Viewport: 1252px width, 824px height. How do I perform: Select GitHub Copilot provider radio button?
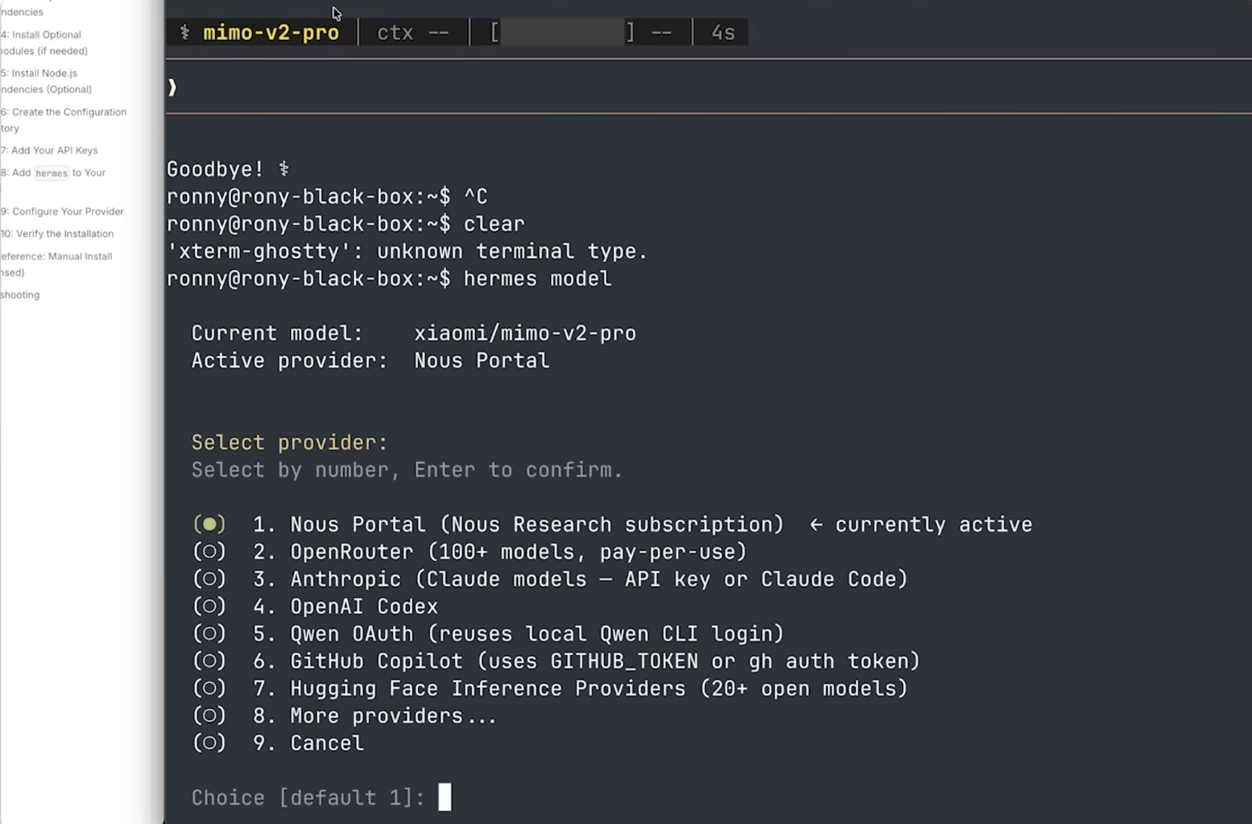(209, 661)
